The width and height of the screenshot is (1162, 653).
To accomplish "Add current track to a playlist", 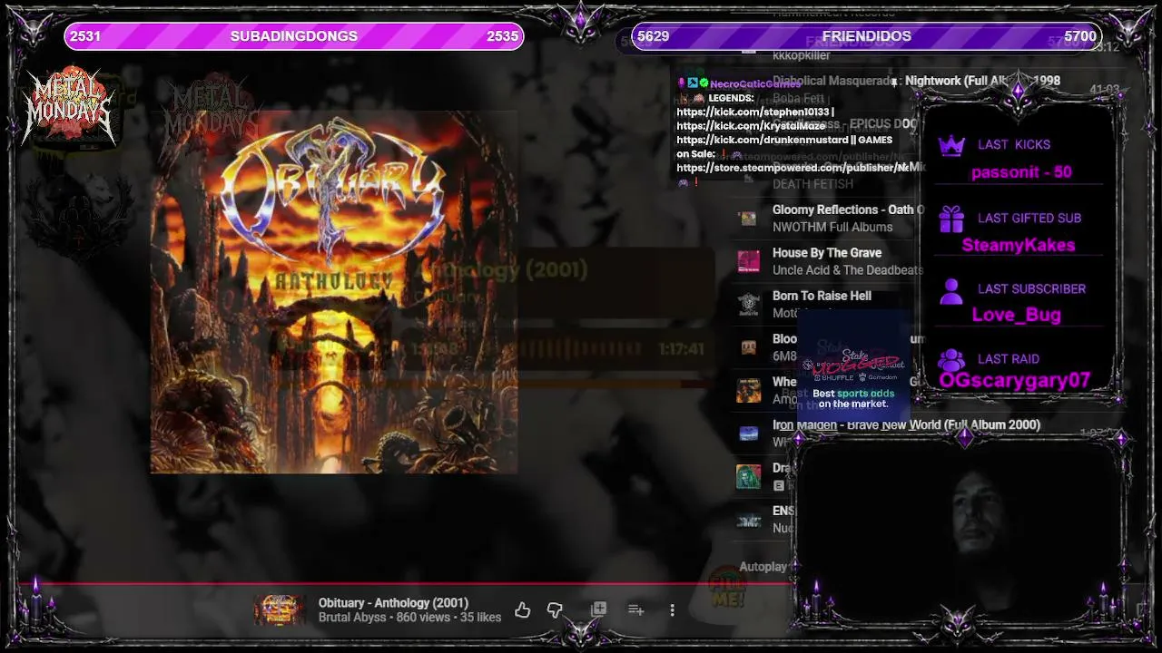I will [x=635, y=610].
